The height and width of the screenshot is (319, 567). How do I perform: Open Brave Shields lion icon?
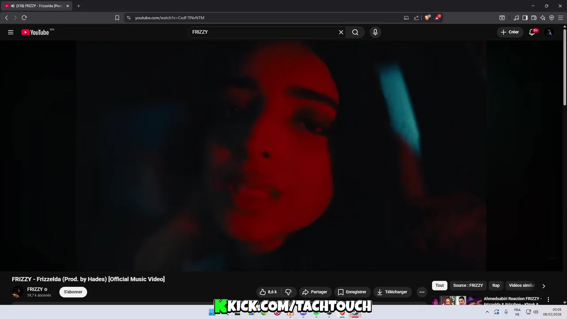coord(427,18)
